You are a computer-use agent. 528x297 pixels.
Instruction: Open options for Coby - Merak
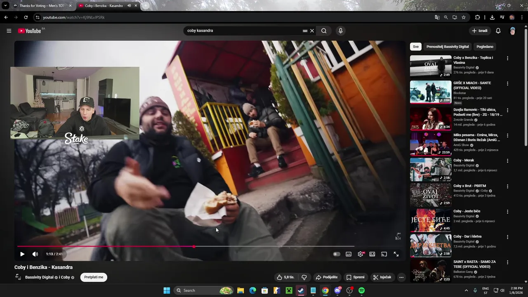507,161
